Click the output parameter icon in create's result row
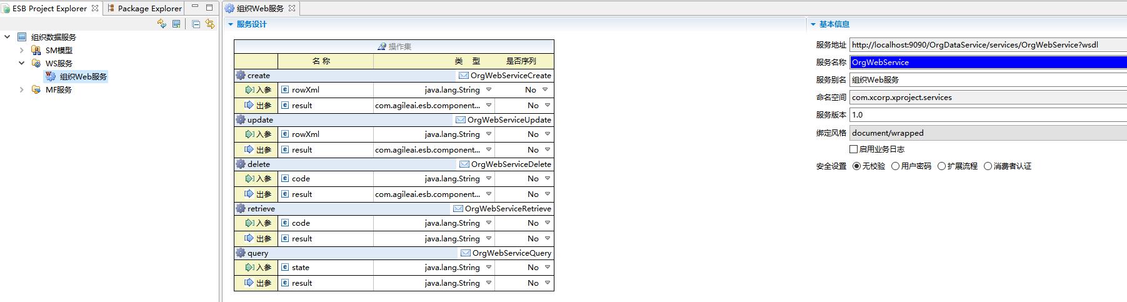The width and height of the screenshot is (1127, 302). pos(250,106)
